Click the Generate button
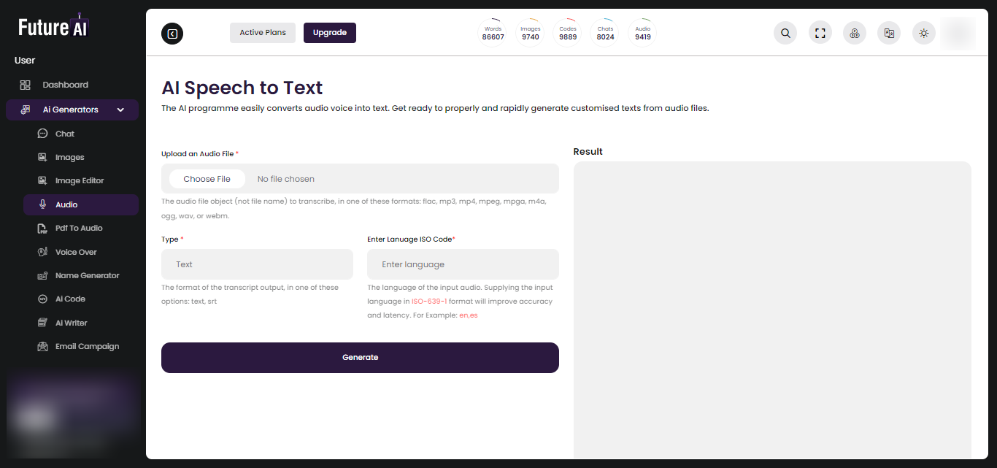The width and height of the screenshot is (997, 468). click(x=360, y=358)
